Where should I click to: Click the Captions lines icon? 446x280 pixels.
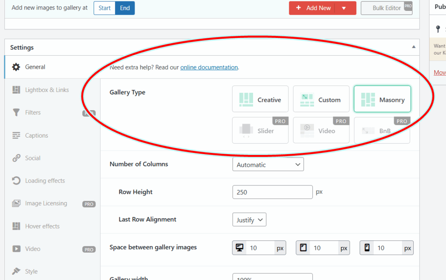(16, 135)
